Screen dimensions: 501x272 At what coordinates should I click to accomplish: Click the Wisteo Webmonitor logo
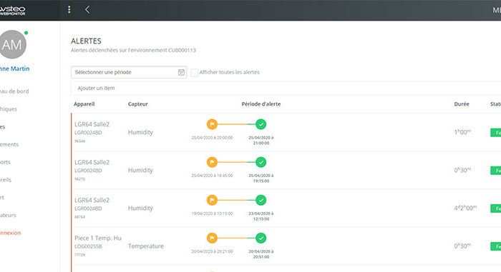[x=12, y=10]
